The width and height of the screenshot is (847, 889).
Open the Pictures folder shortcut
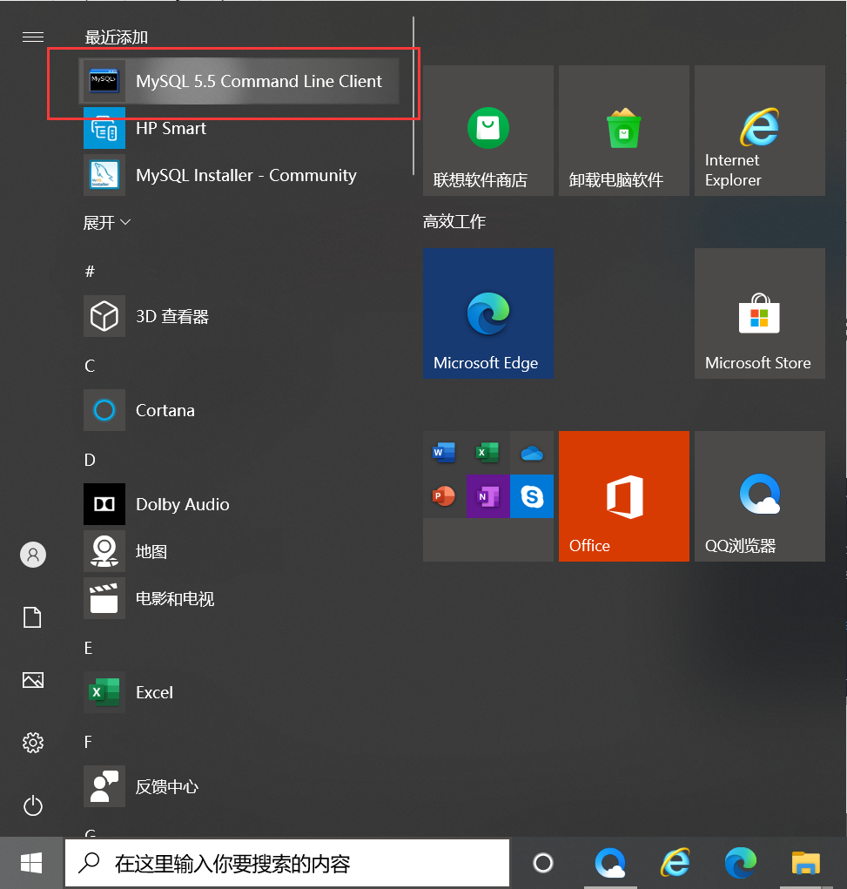coord(33,680)
